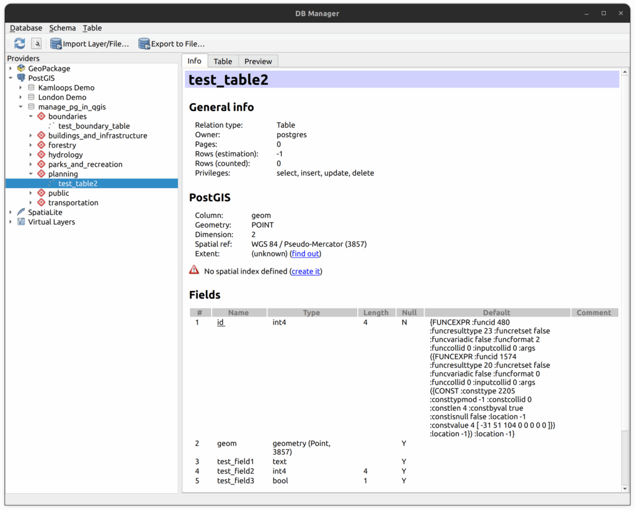Screen dimensions: 635x510
Task: Switch to the Table tab
Action: click(x=223, y=61)
